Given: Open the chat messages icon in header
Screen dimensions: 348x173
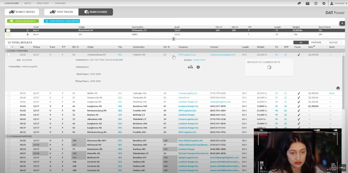Looking at the screenshot, I should (299, 3).
